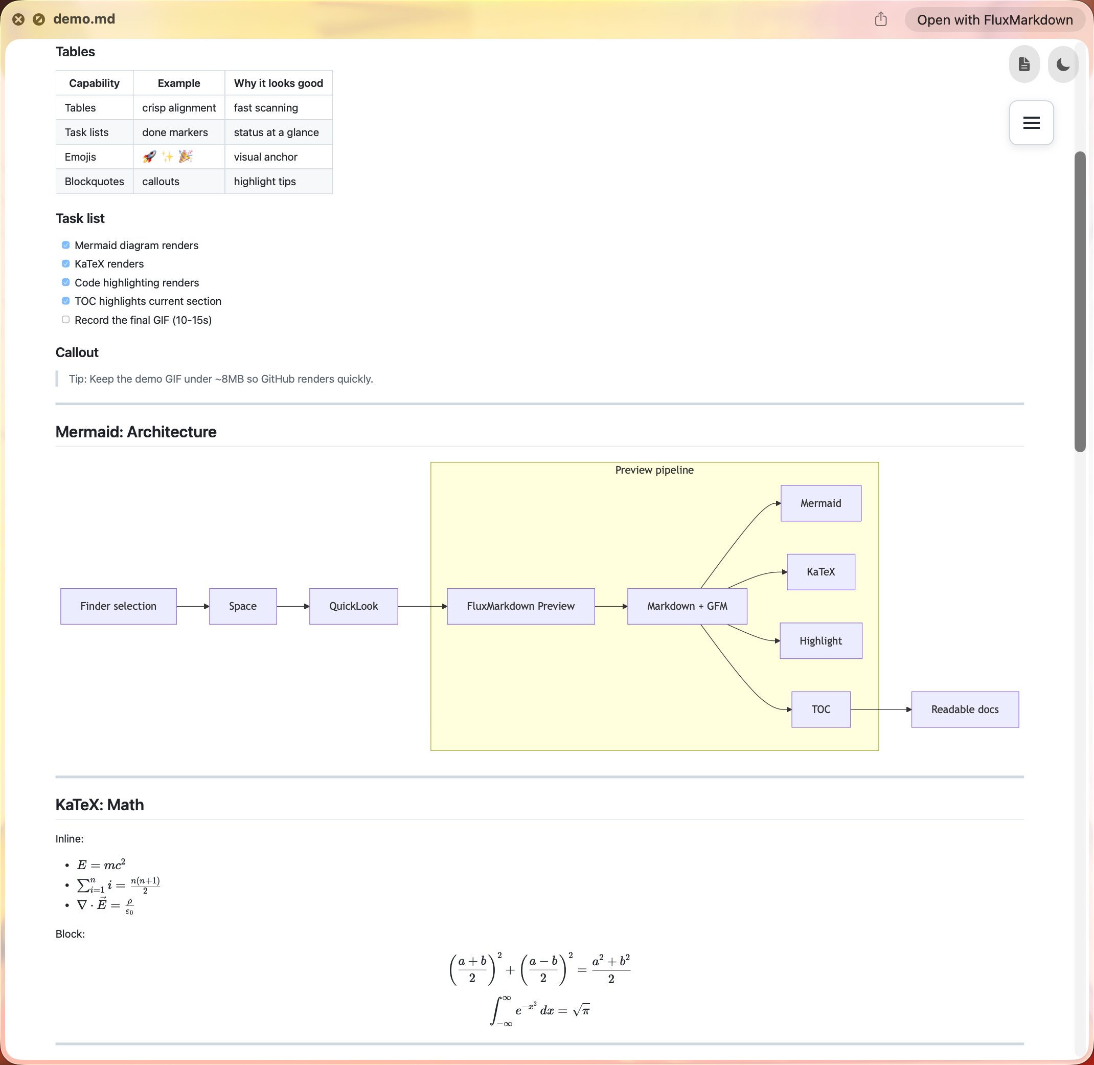Viewport: 1094px width, 1065px height.
Task: Click the vertical scrollbar thumb
Action: [x=1080, y=302]
